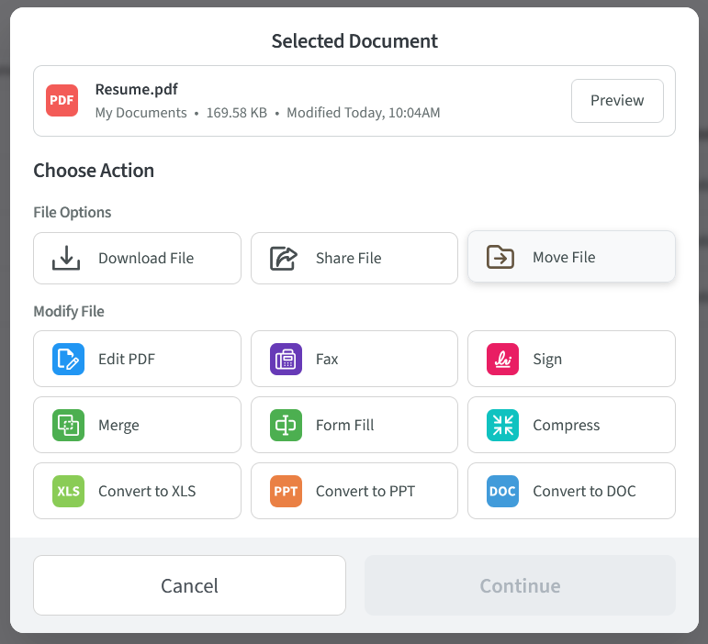Click the Download File arrow icon

pos(66,259)
